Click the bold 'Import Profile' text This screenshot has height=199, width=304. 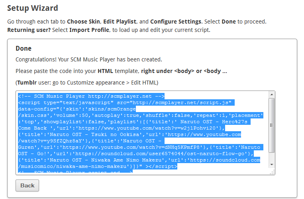(89, 30)
